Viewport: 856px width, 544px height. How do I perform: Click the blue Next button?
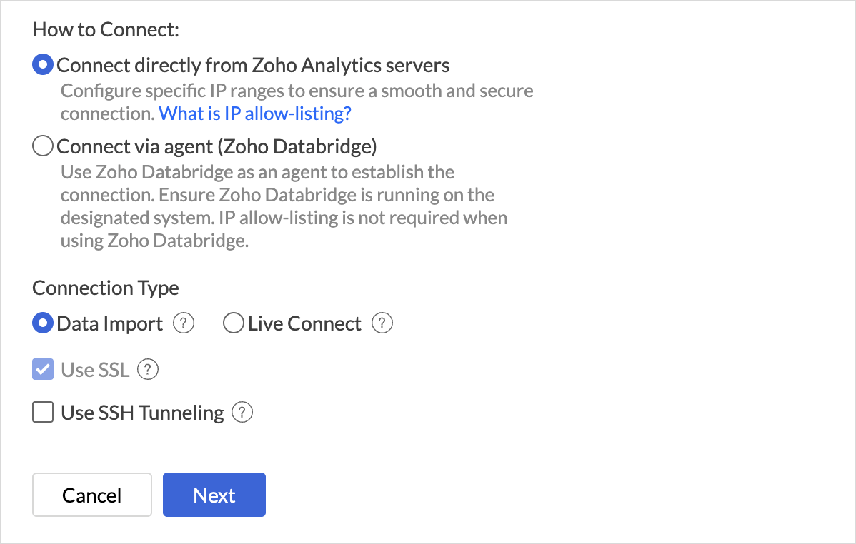pos(214,495)
